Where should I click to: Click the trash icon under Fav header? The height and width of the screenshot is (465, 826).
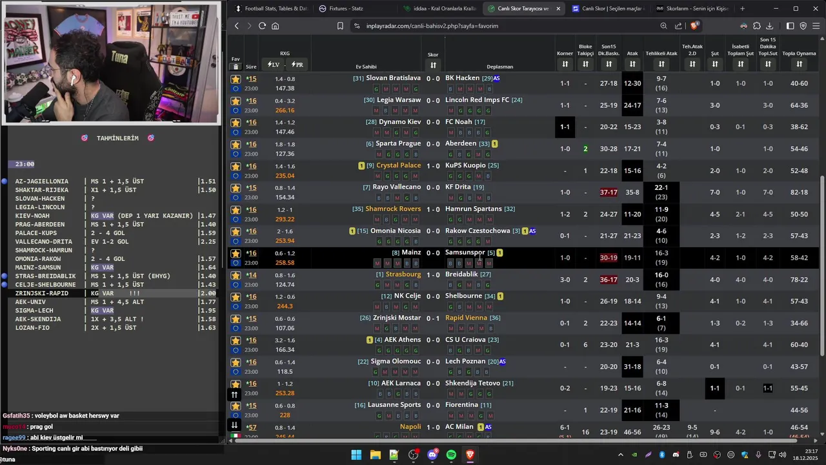(x=236, y=67)
